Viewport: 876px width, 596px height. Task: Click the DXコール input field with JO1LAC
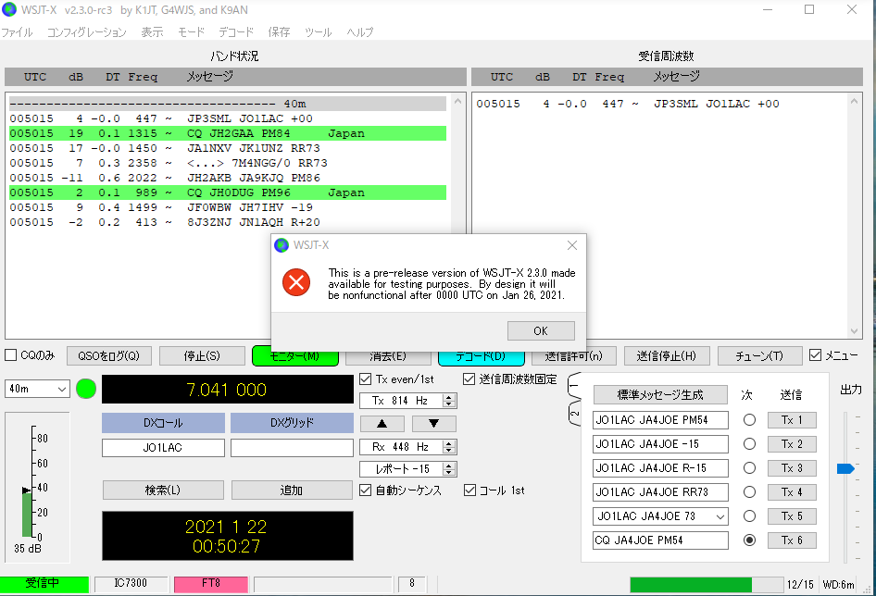tap(163, 447)
